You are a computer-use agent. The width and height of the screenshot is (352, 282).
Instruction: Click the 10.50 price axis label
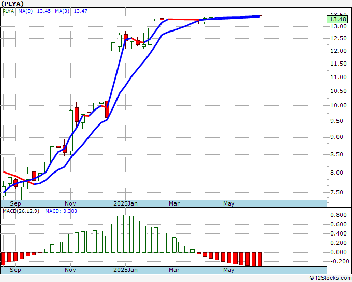click(x=339, y=91)
